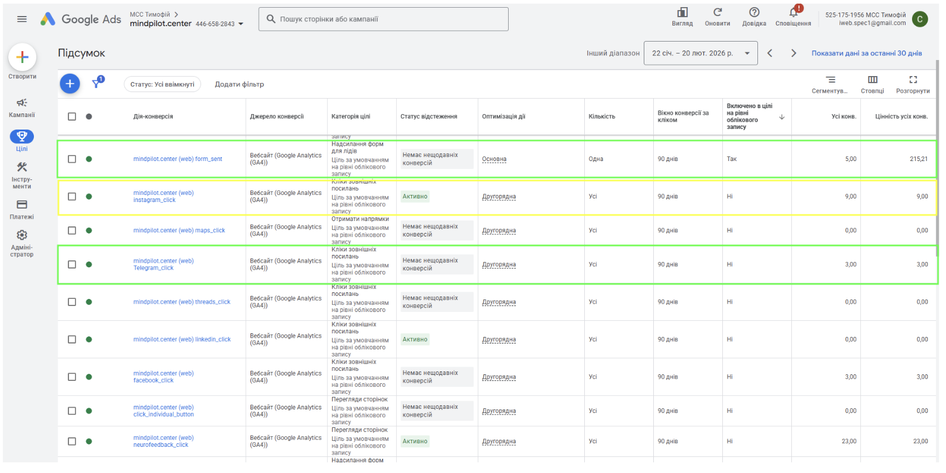Go to Кампанії in the sidebar

(22, 108)
